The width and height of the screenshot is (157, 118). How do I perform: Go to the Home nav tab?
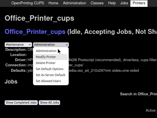click(x=53, y=3)
